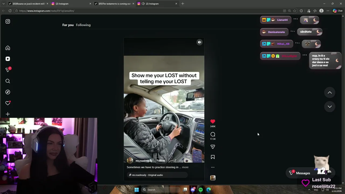The width and height of the screenshot is (345, 194).
Task: Open reel more options three dots
Action: click(213, 167)
